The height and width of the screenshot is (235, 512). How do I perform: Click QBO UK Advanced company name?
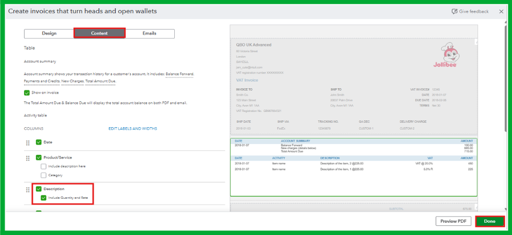pyautogui.click(x=254, y=45)
